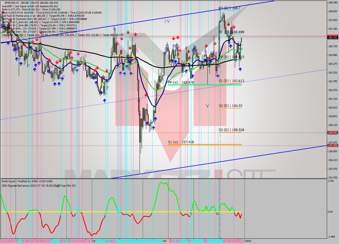This screenshot has width=339, height=244.
Task: Click the blue up-arrow buy signal below PP (D) line
Action: 240,69
